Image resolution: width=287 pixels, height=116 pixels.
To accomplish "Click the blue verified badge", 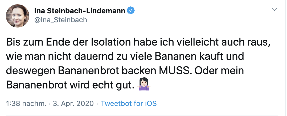I will pyautogui.click(x=131, y=10).
